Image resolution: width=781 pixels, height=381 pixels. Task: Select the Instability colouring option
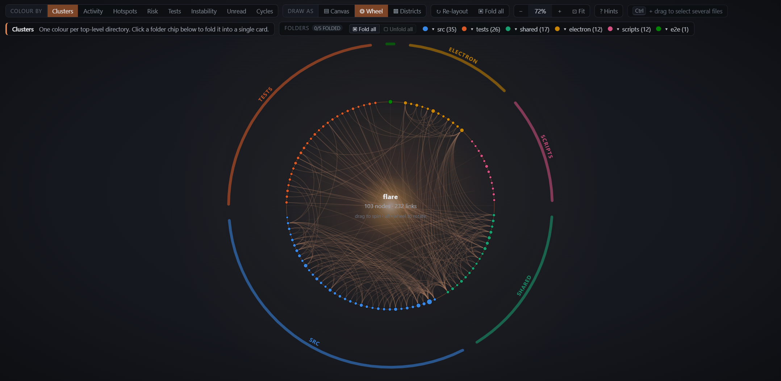tap(204, 11)
